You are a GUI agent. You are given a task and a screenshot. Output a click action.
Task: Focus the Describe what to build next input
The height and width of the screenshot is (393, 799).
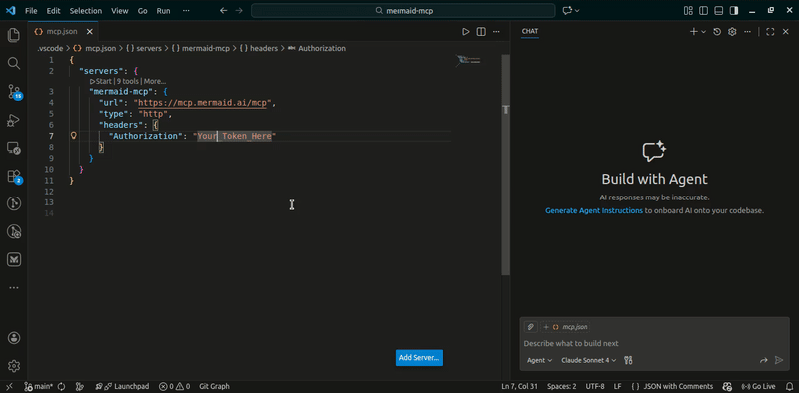[x=654, y=343]
